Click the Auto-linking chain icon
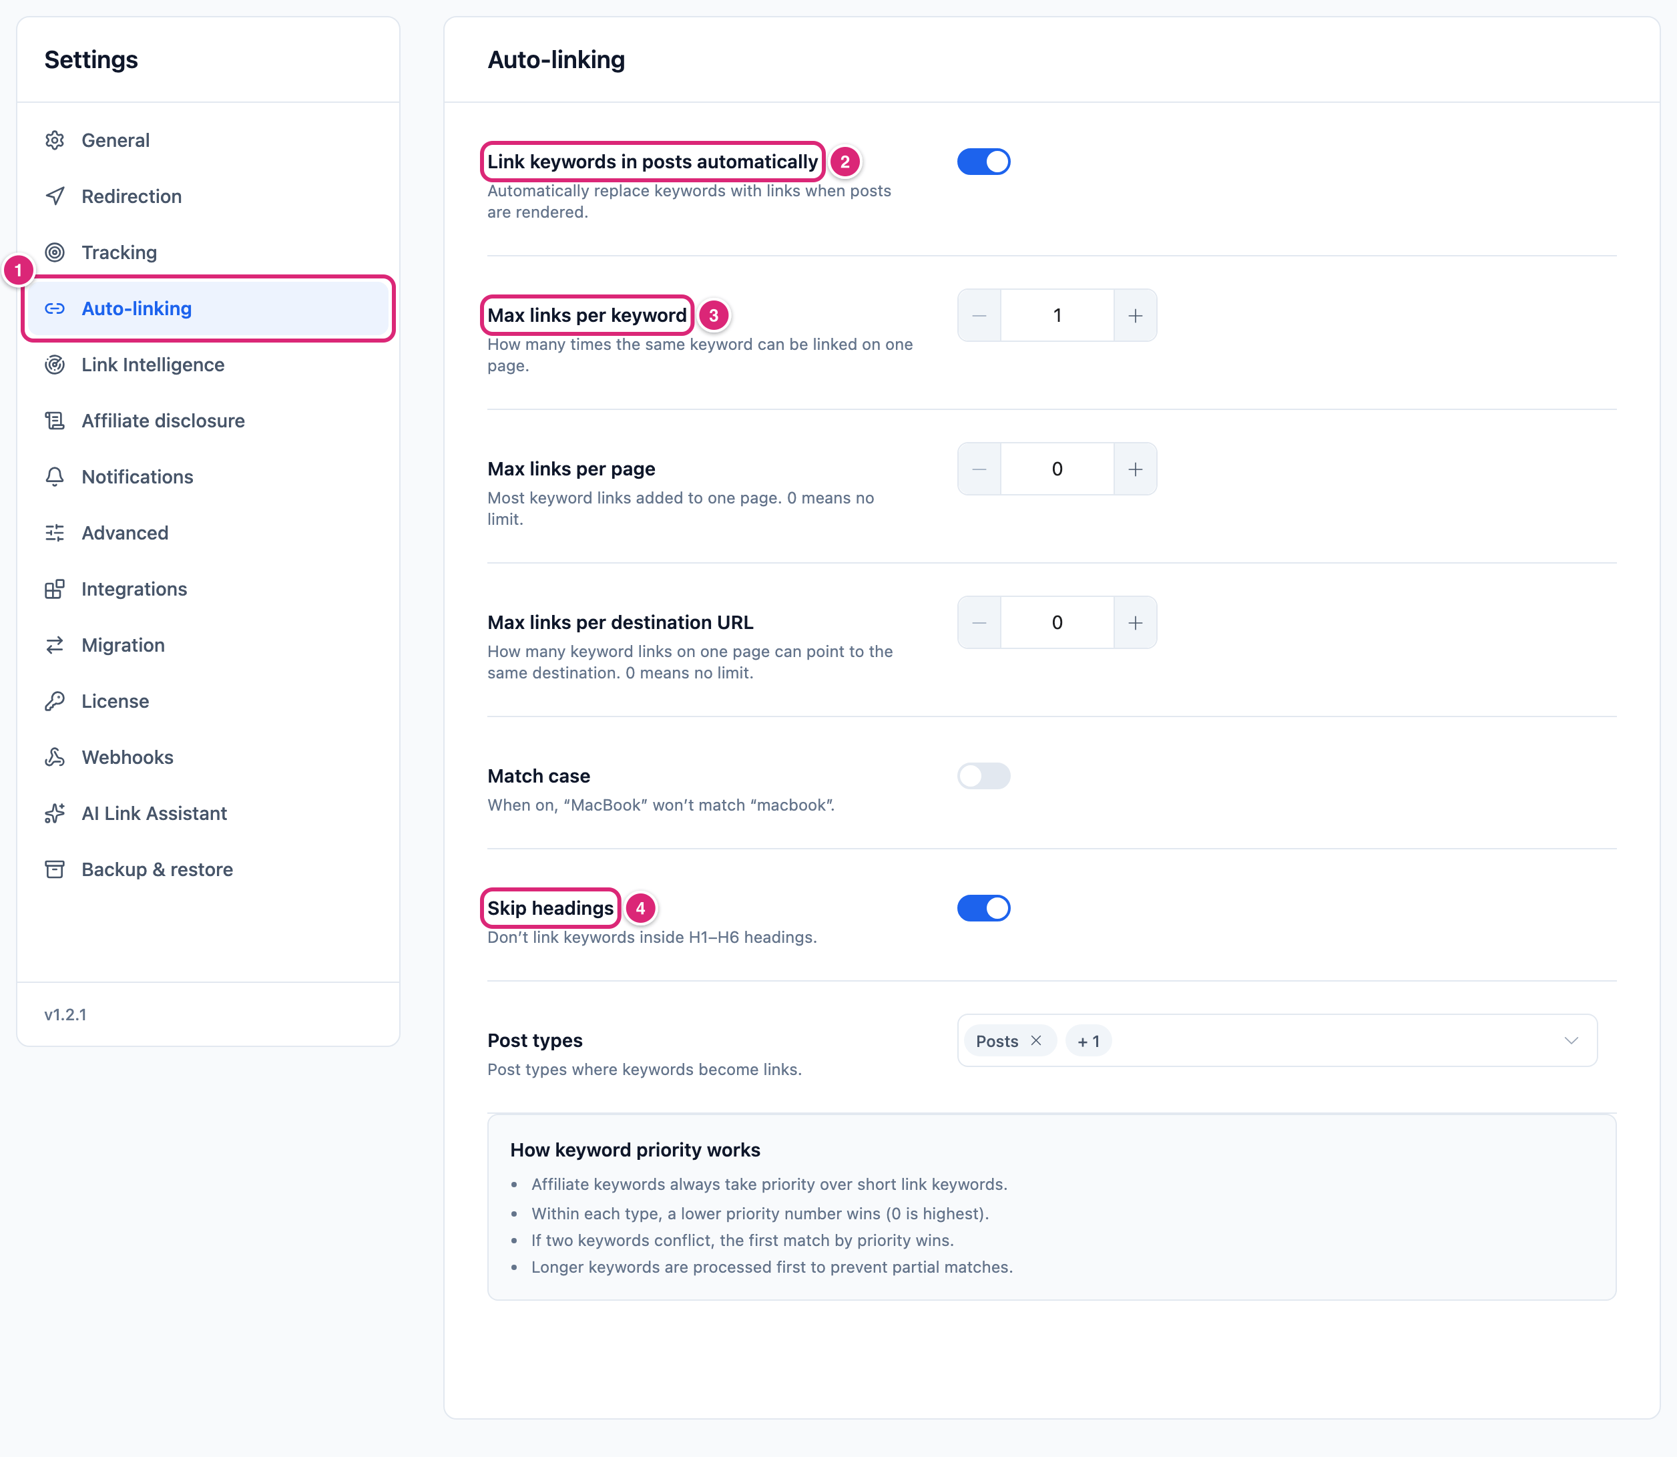Screen dimensions: 1677x1457 point(55,308)
